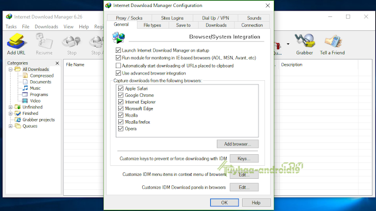Switch to the Save to tab
Screen dimensions: 376x211
tap(183, 25)
